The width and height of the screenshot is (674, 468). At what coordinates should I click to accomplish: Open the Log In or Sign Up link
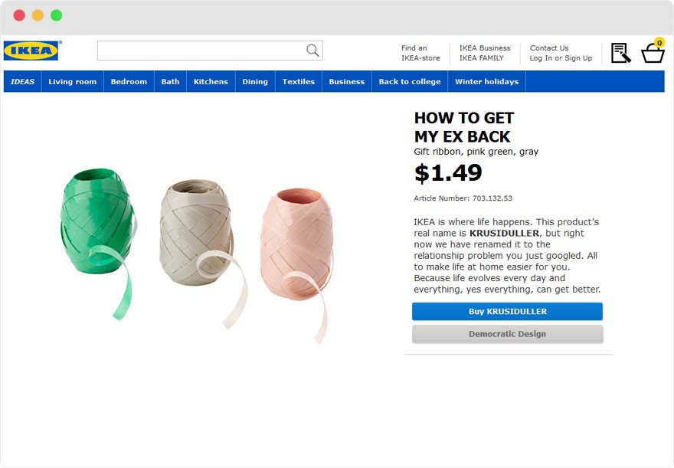[561, 58]
